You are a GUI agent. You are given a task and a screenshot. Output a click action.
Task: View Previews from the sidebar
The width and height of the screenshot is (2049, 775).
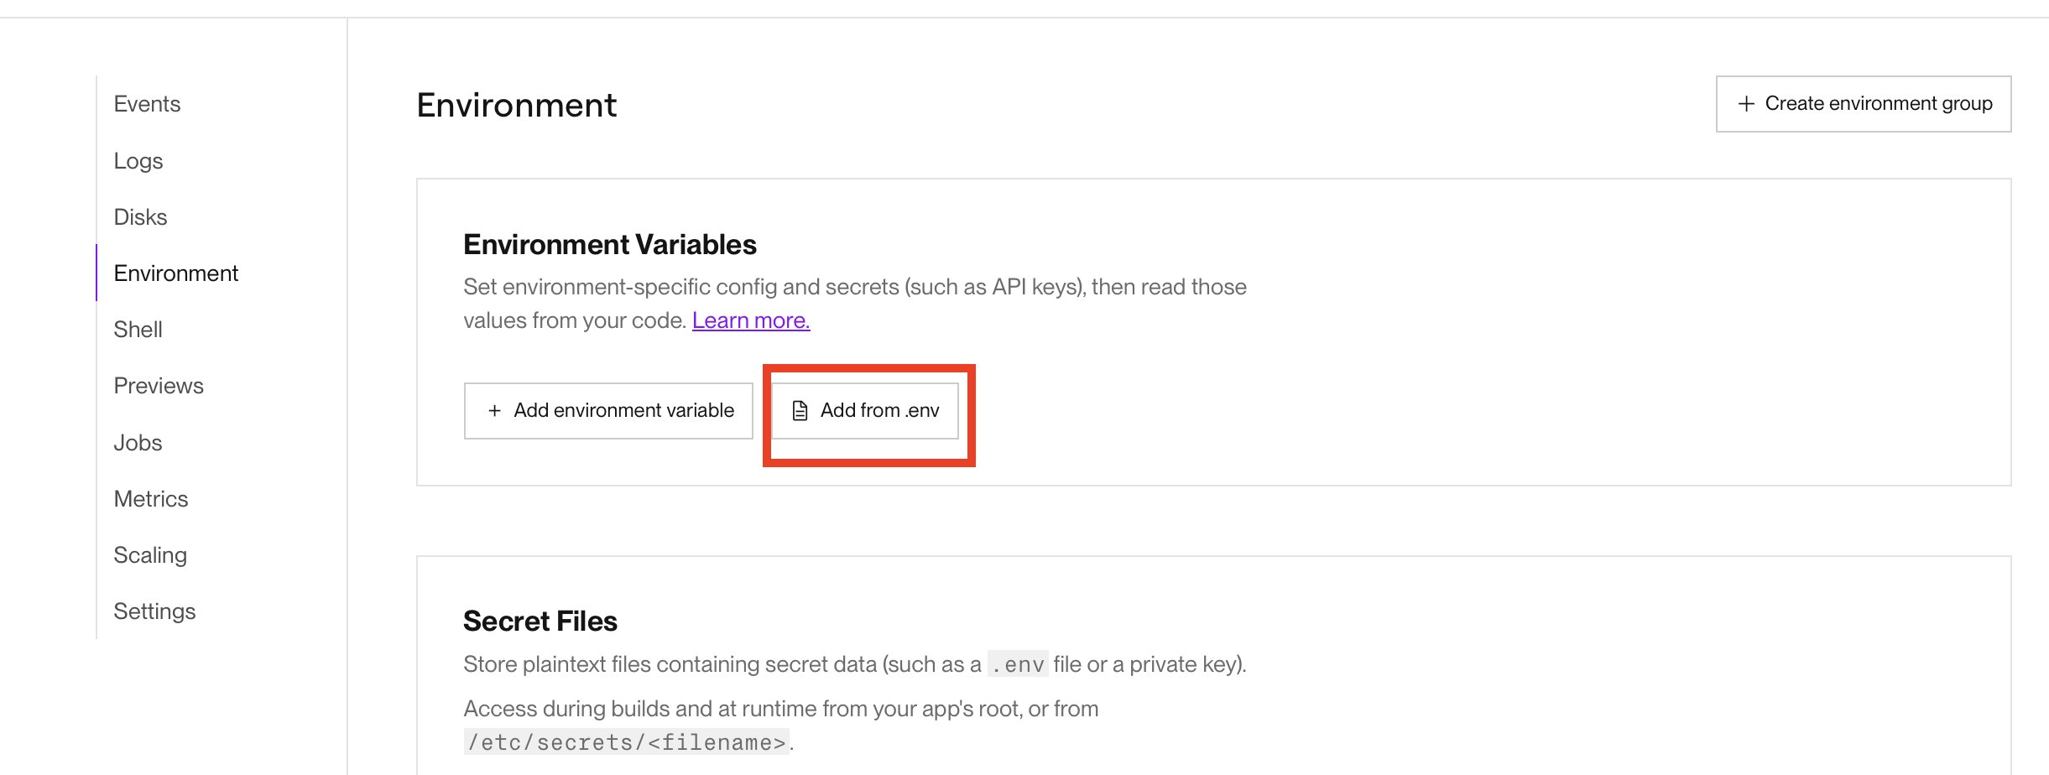[159, 386]
